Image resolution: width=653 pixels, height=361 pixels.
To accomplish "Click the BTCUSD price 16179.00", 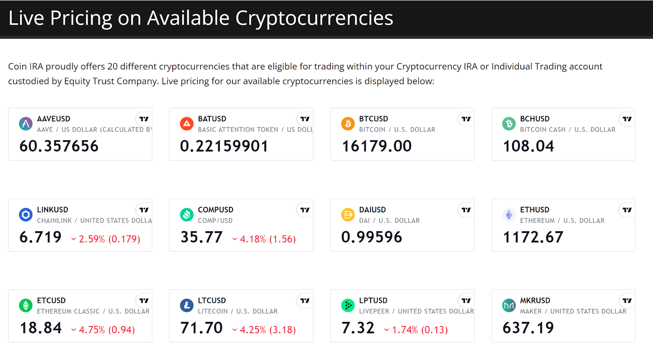I will click(x=377, y=146).
